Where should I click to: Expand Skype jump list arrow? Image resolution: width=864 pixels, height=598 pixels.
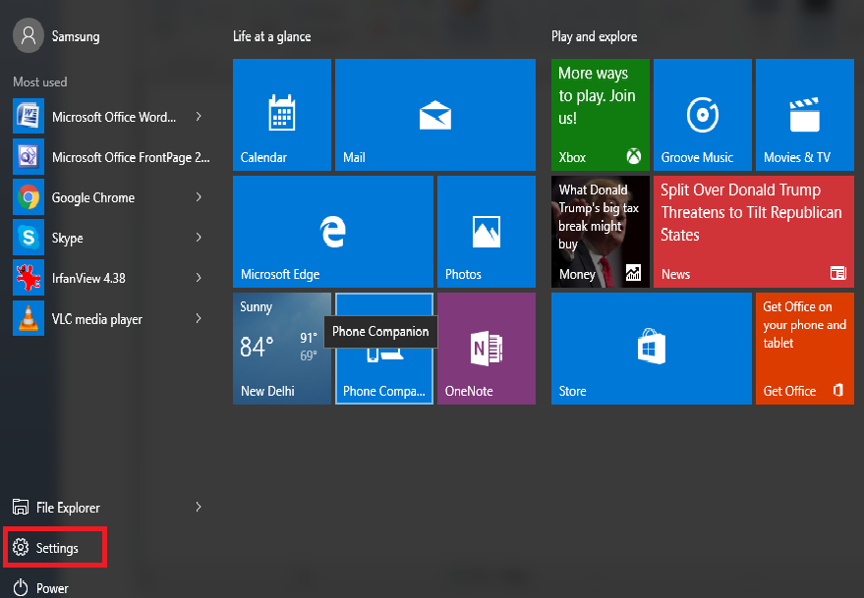[x=199, y=238]
